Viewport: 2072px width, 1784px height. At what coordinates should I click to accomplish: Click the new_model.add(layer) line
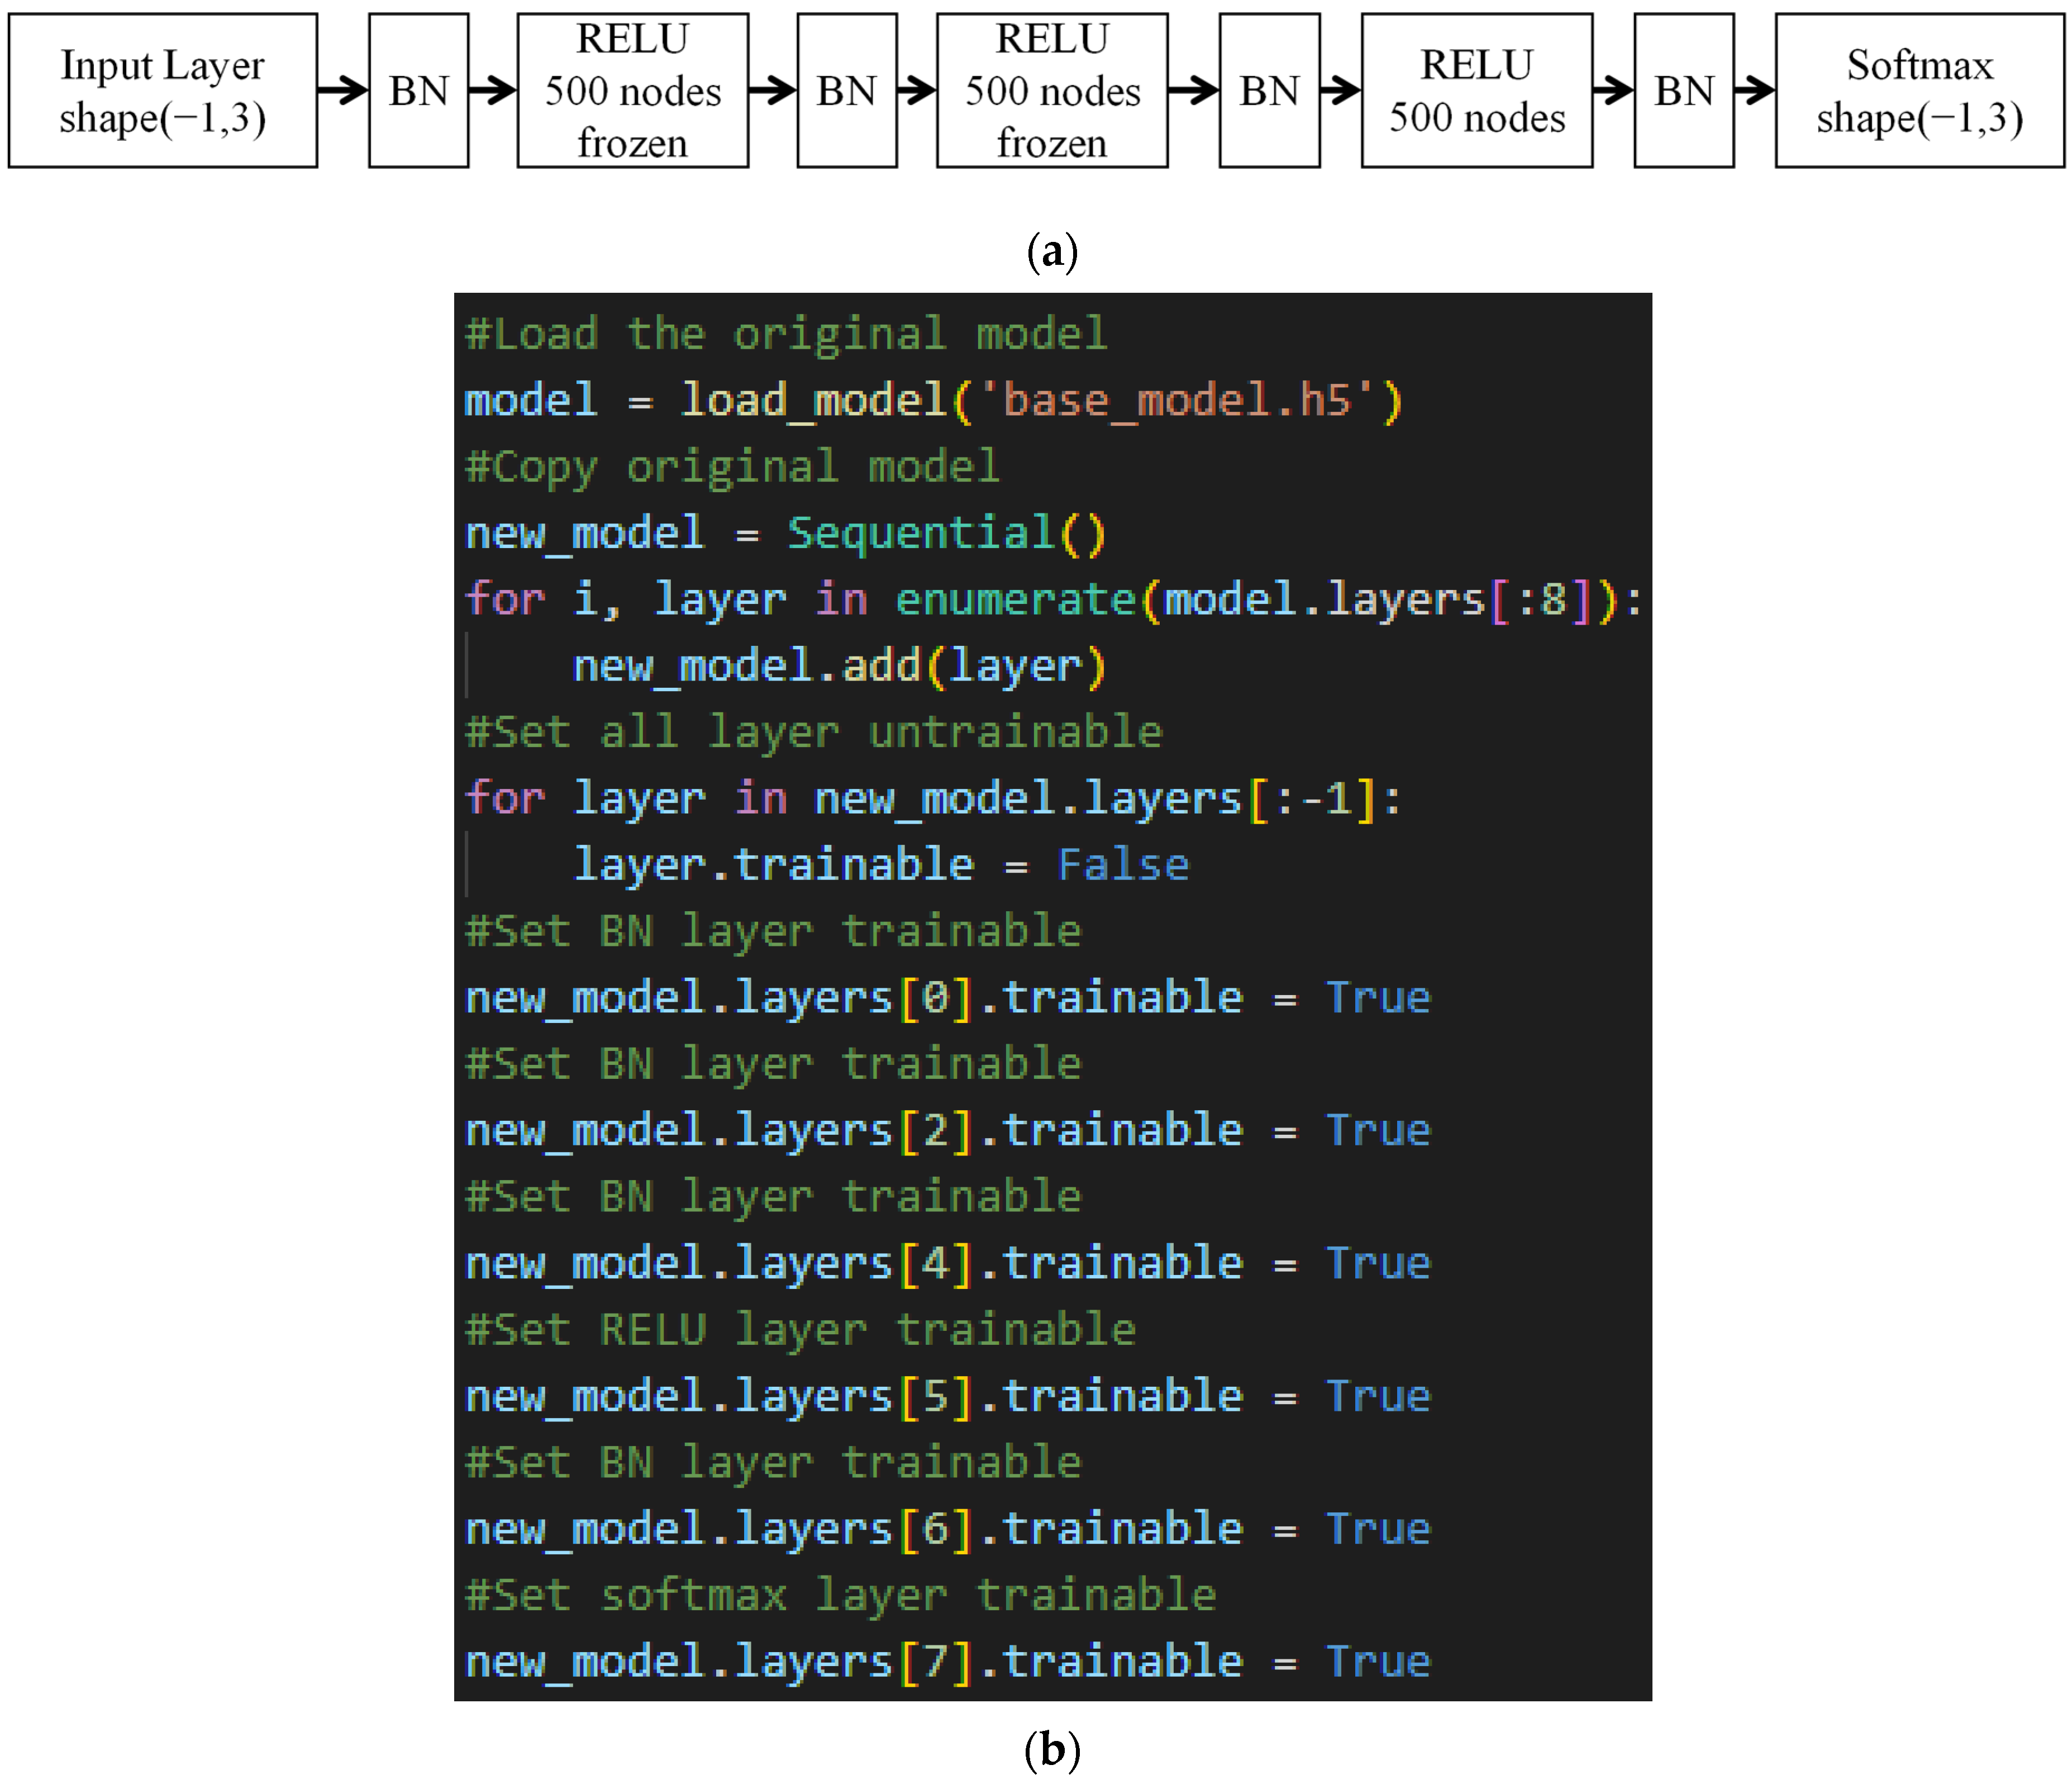click(x=838, y=666)
